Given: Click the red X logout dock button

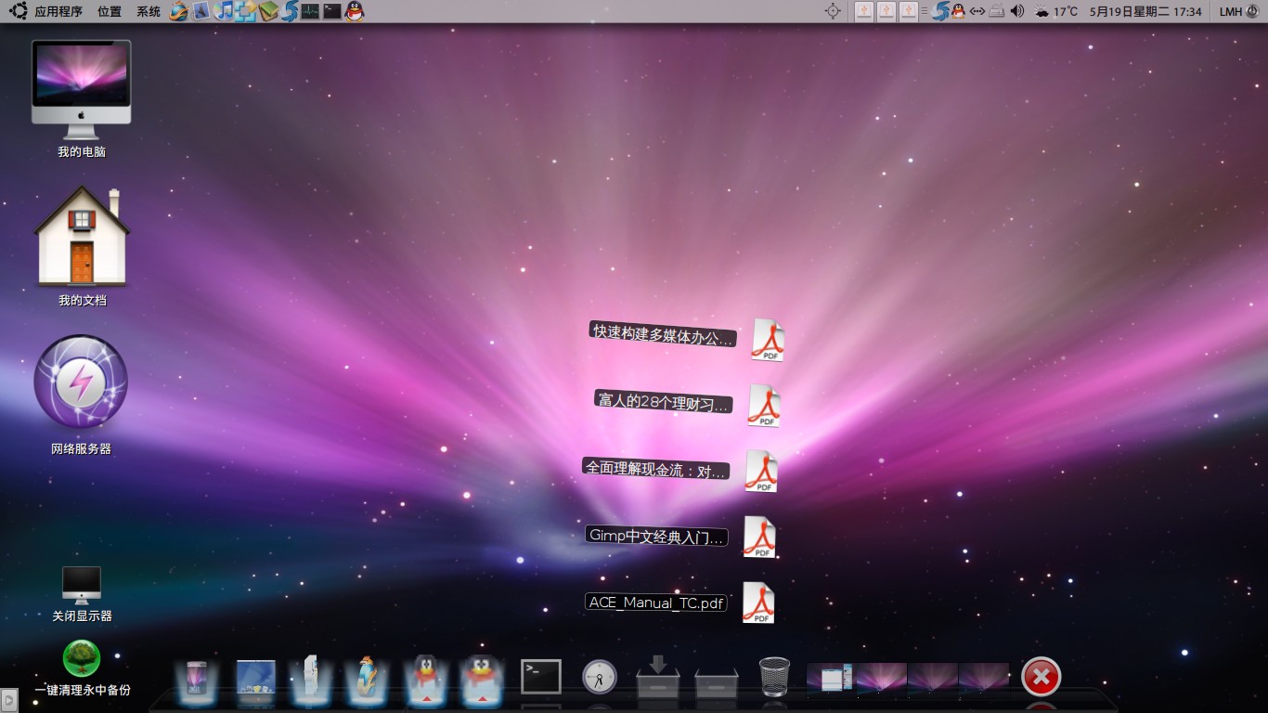Looking at the screenshot, I should (1041, 677).
